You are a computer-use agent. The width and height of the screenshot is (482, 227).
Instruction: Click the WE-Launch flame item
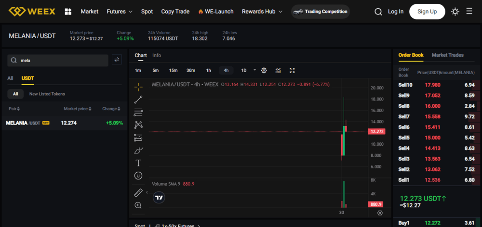click(216, 12)
